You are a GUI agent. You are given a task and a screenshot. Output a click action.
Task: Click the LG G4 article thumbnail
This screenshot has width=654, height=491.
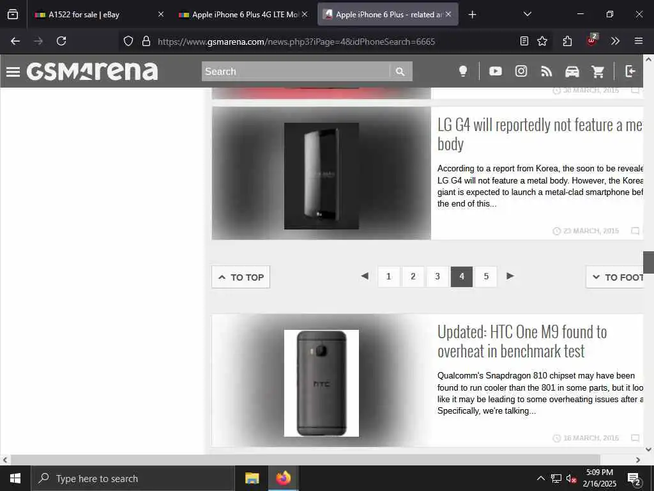(321, 173)
